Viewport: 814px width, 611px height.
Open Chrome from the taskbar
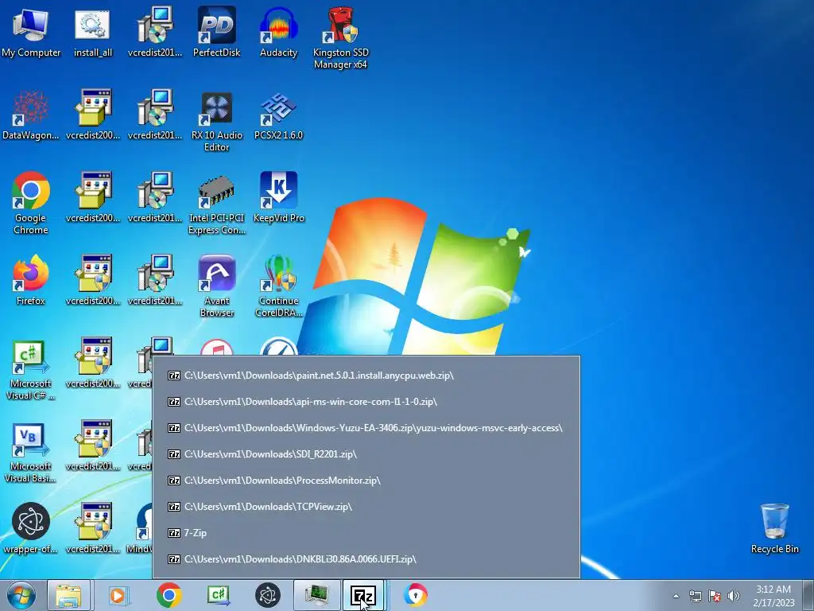click(x=169, y=595)
